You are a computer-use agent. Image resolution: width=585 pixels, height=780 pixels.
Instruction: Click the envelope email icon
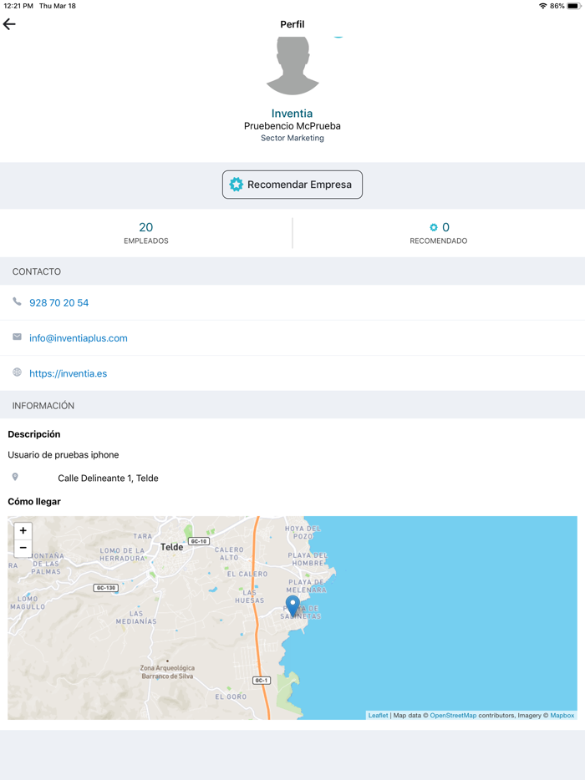click(17, 337)
